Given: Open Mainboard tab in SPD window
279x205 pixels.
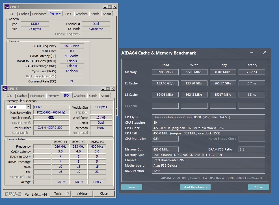Looking at the screenshot, I should click(x=37, y=96).
